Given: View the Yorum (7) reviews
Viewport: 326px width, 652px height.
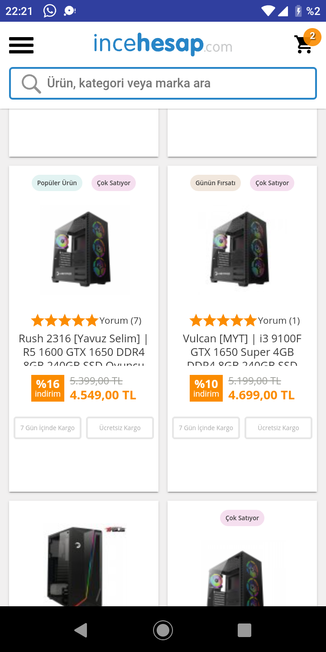Looking at the screenshot, I should tap(120, 321).
